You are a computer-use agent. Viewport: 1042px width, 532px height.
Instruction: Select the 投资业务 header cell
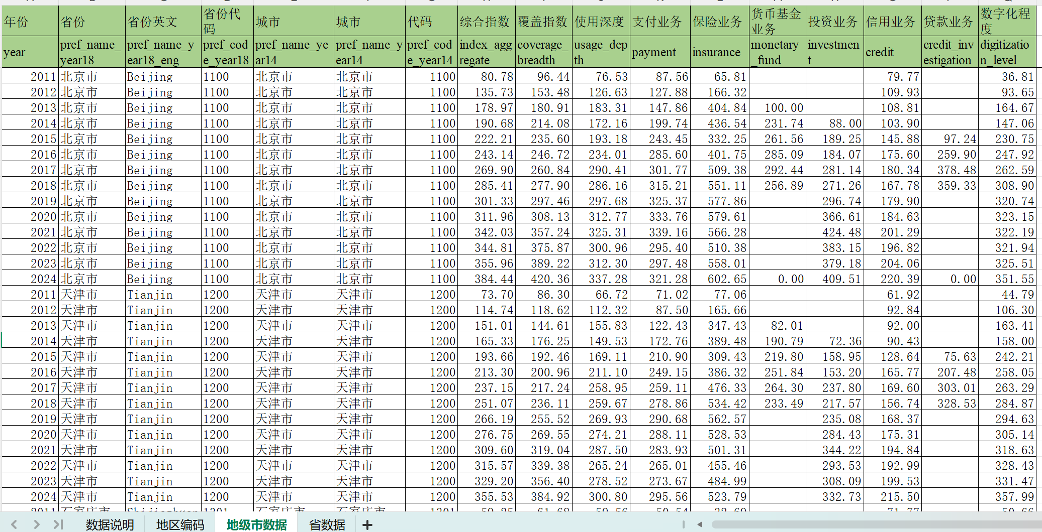point(835,21)
